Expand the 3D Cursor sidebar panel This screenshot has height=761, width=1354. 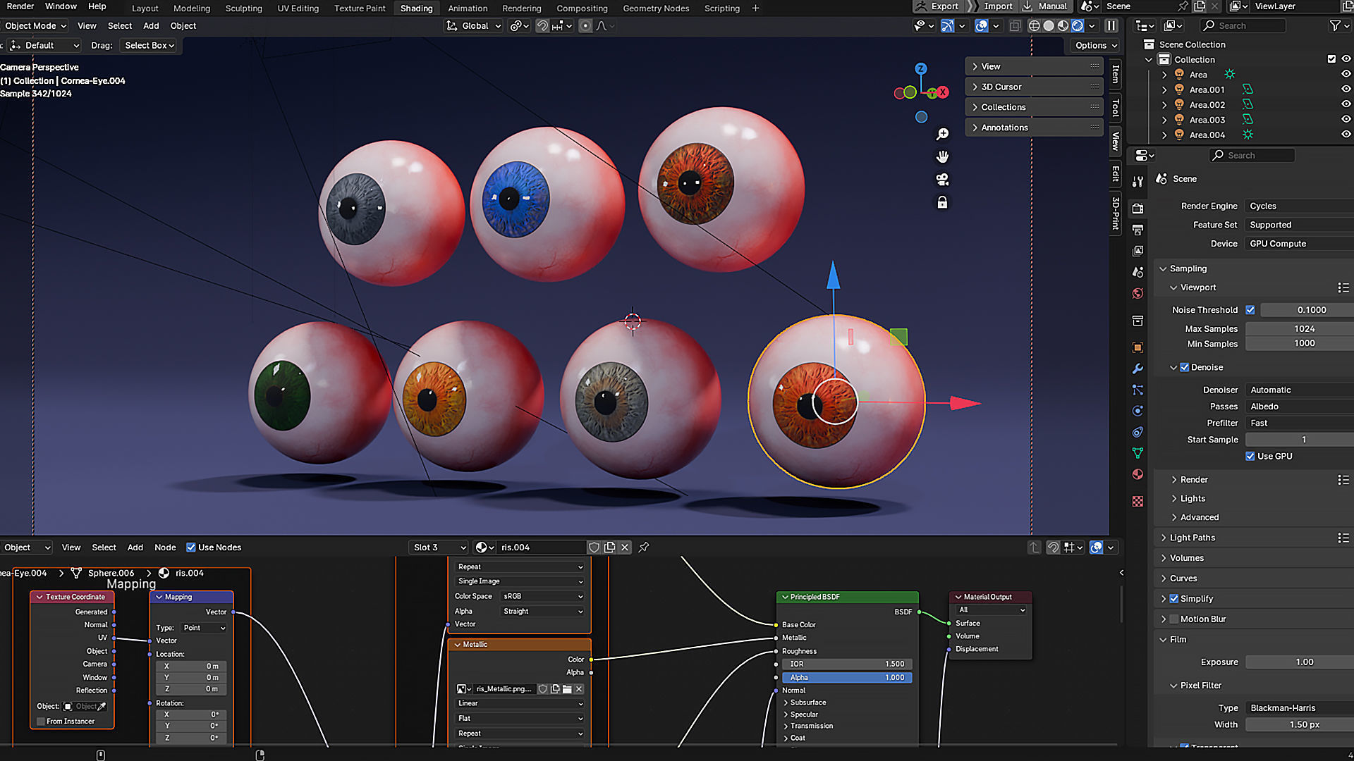pos(1033,87)
